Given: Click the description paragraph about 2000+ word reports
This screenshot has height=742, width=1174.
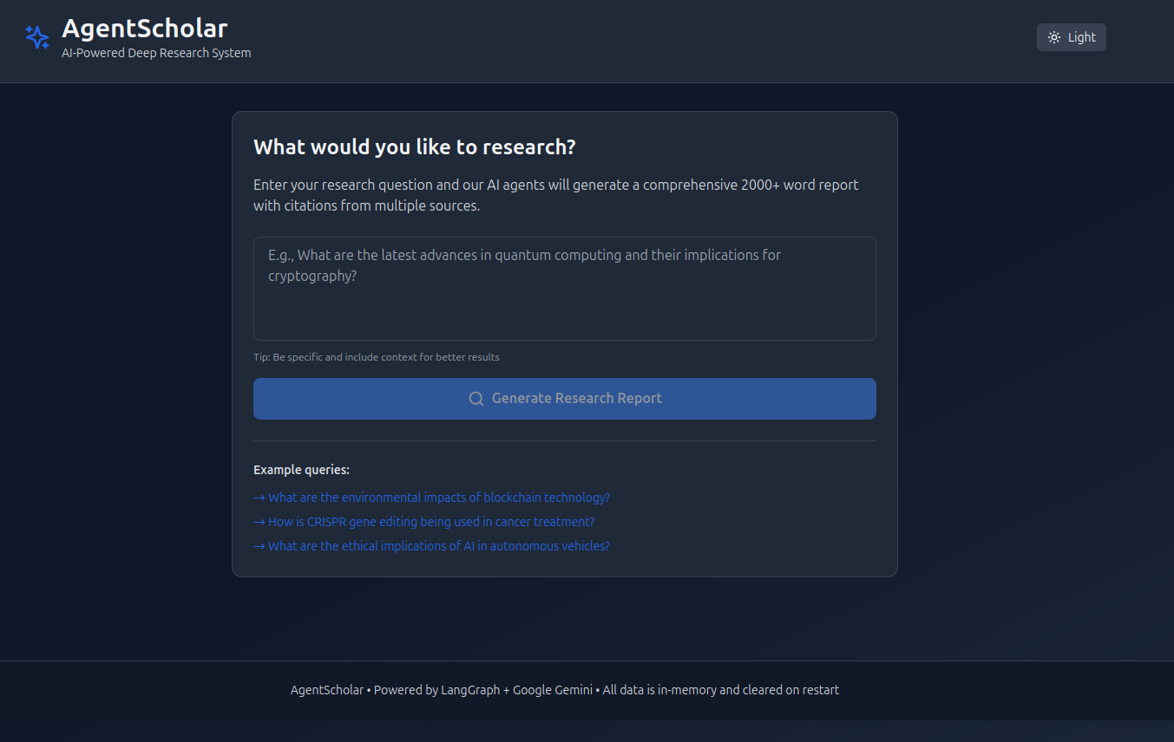Looking at the screenshot, I should point(555,195).
